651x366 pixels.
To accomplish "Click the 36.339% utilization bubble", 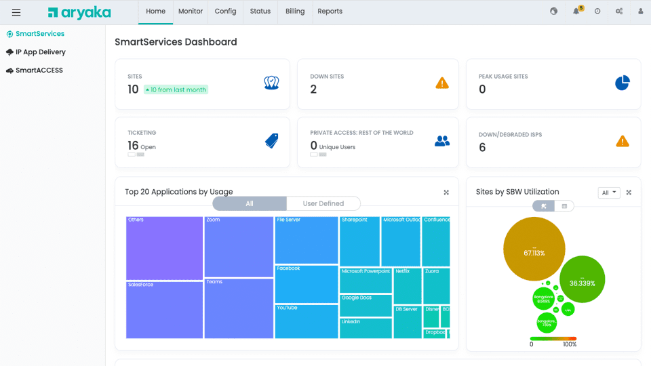I will point(582,279).
